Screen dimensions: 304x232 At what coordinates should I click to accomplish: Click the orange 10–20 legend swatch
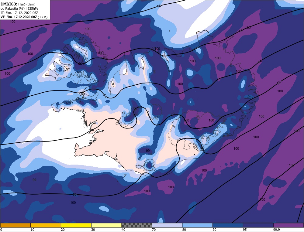pos(46,225)
